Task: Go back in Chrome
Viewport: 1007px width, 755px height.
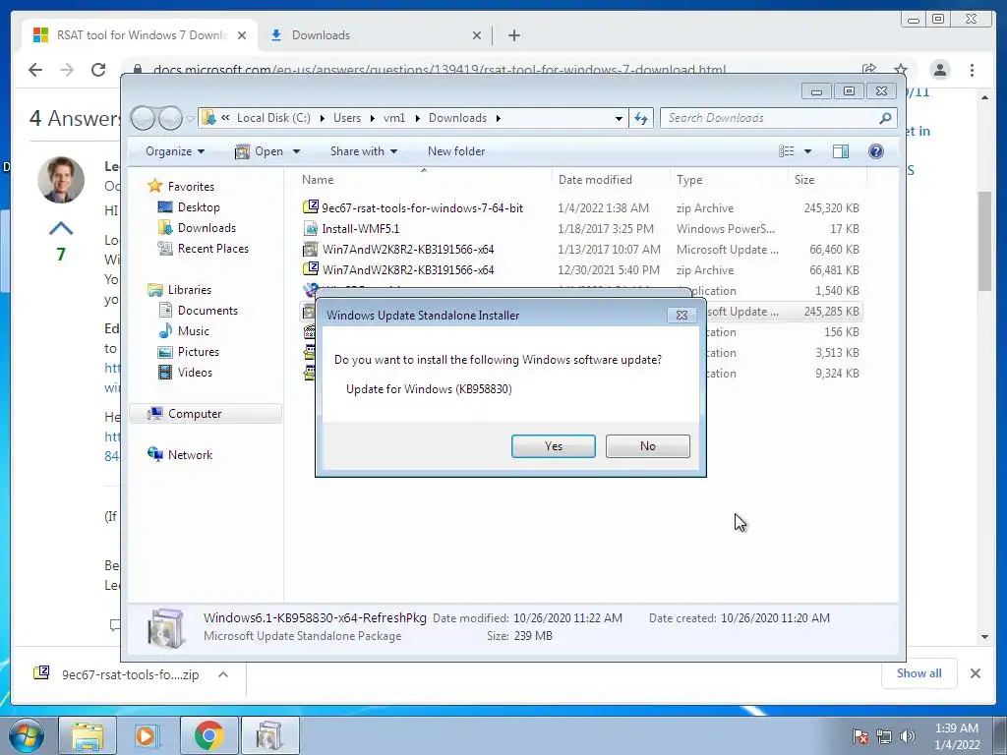Action: (34, 70)
